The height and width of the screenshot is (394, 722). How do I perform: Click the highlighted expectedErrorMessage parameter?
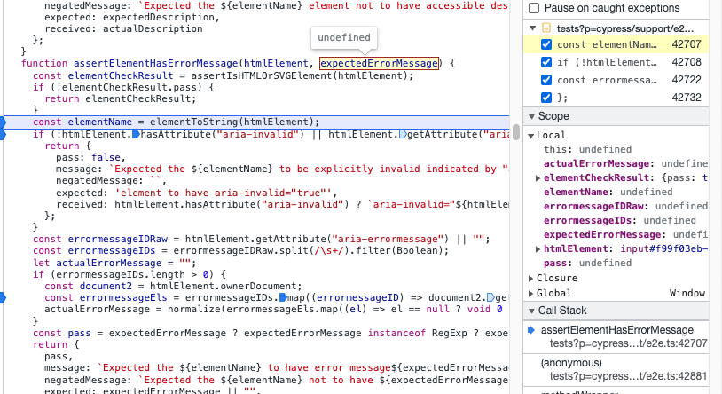(379, 63)
